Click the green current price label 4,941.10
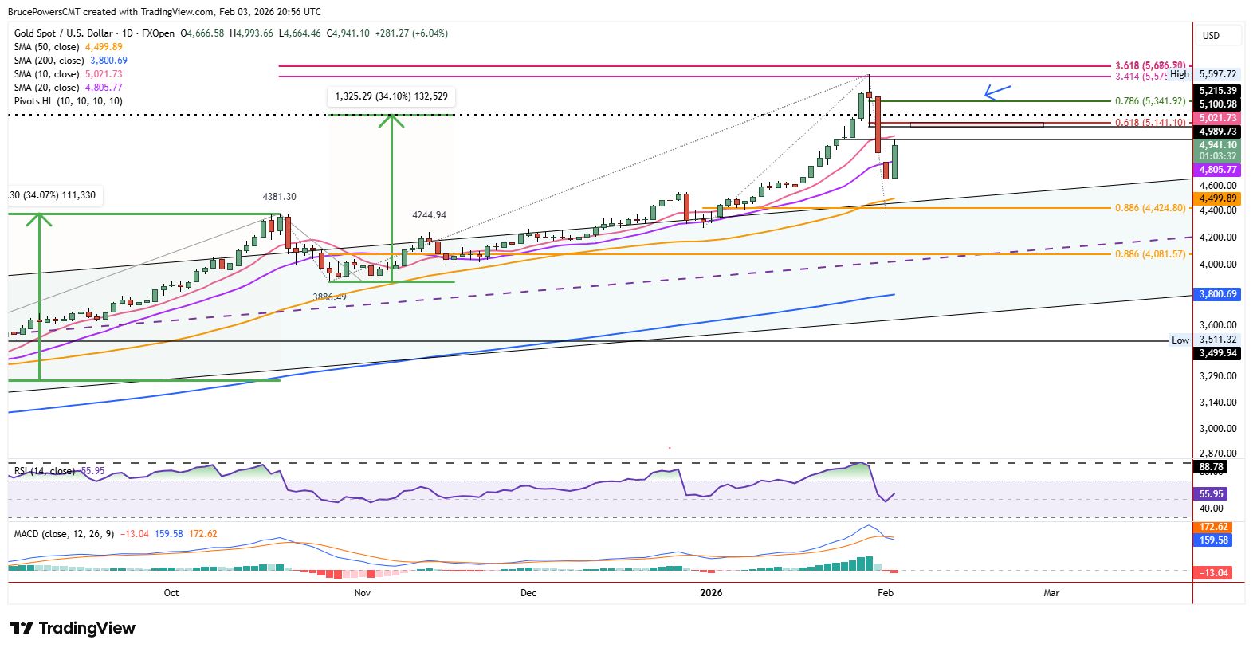 (x=1218, y=145)
